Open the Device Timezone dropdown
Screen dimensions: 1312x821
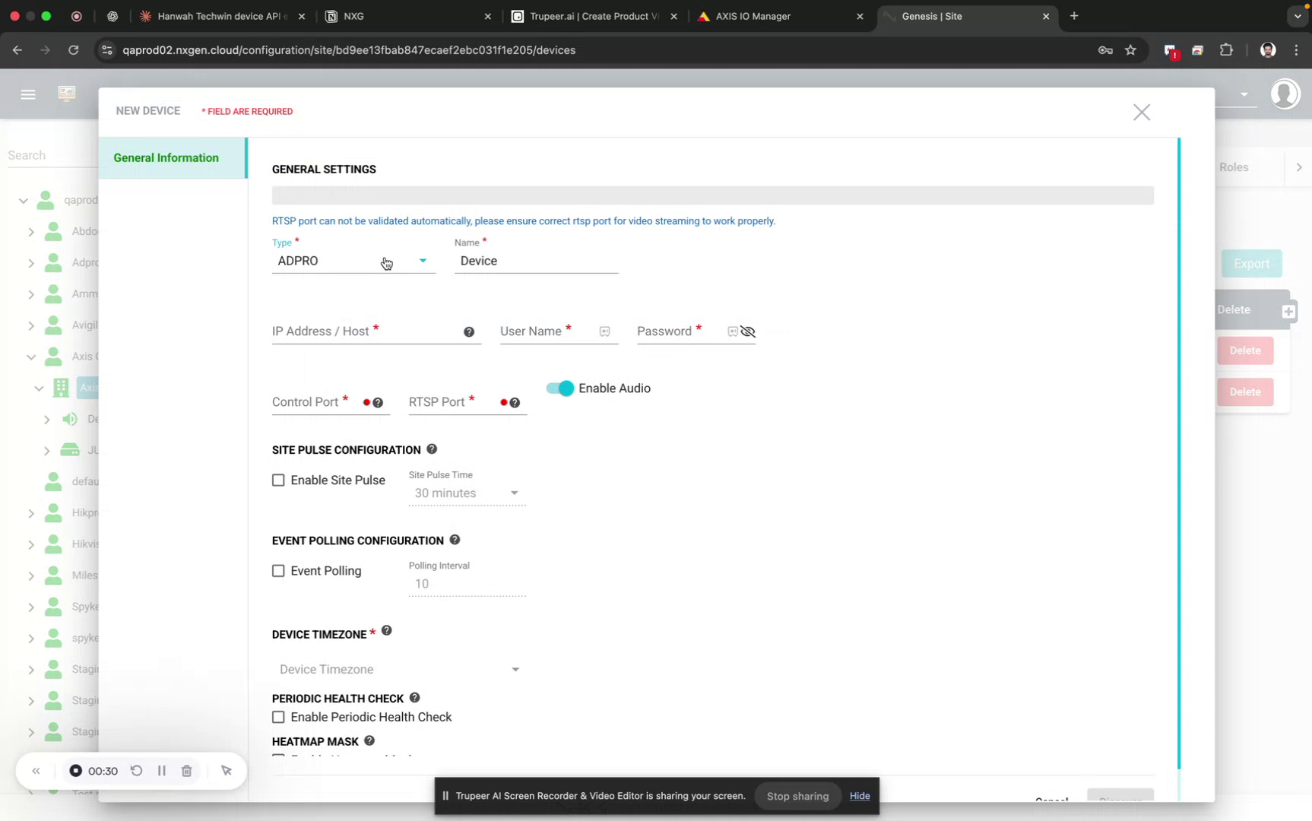(516, 670)
